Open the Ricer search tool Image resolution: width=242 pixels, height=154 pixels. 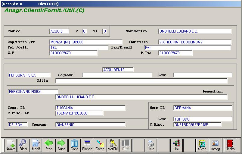(x=23, y=145)
